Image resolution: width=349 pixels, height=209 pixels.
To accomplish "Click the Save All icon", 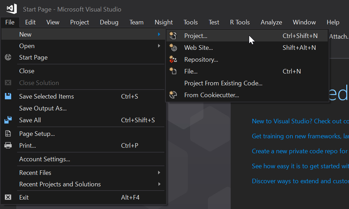I will point(8,120).
